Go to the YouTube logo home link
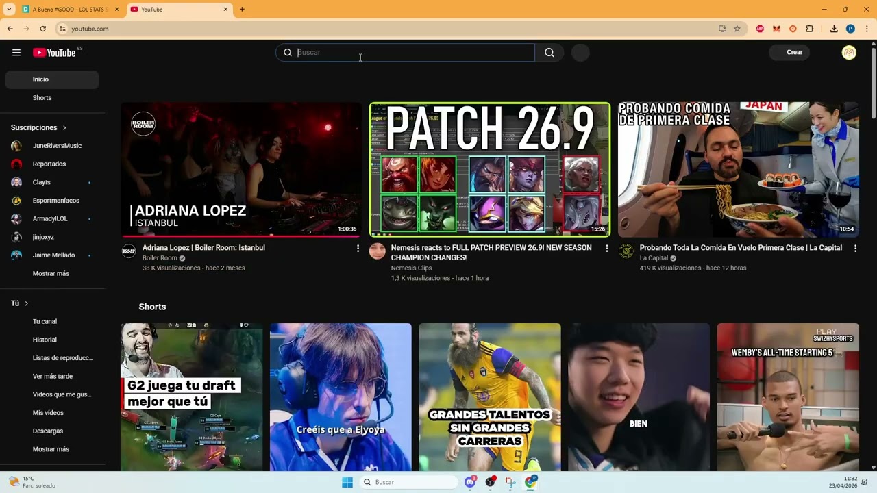This screenshot has height=493, width=877. [54, 53]
